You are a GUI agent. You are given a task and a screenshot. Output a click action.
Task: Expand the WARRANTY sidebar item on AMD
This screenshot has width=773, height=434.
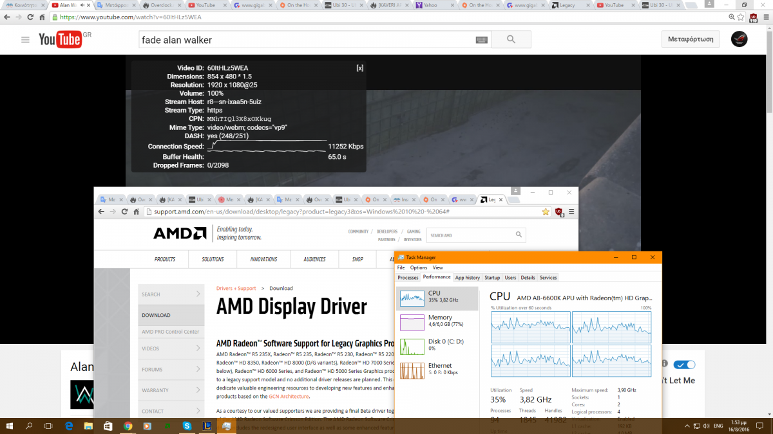click(x=171, y=390)
